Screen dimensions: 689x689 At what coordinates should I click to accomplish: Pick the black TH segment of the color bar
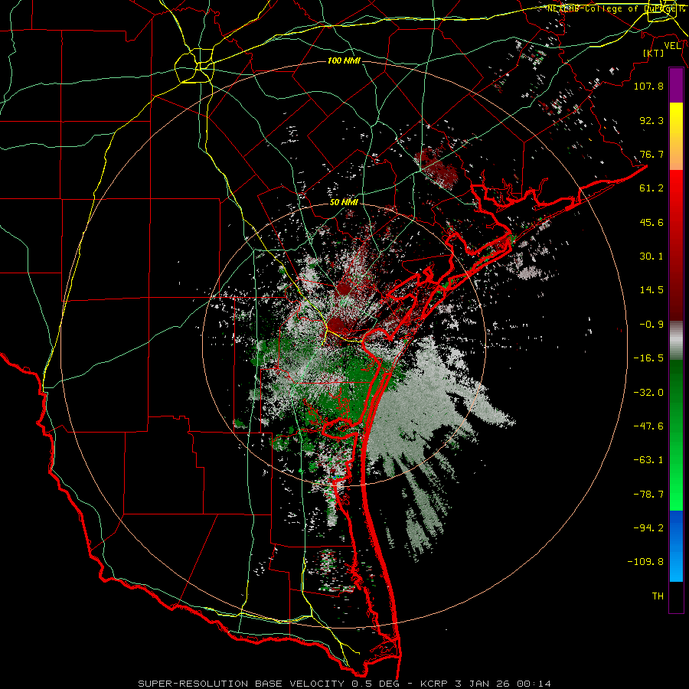[x=676, y=596]
